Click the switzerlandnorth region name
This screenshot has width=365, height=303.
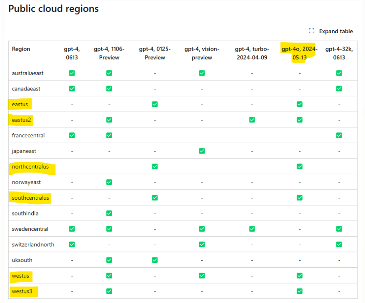coord(33,245)
